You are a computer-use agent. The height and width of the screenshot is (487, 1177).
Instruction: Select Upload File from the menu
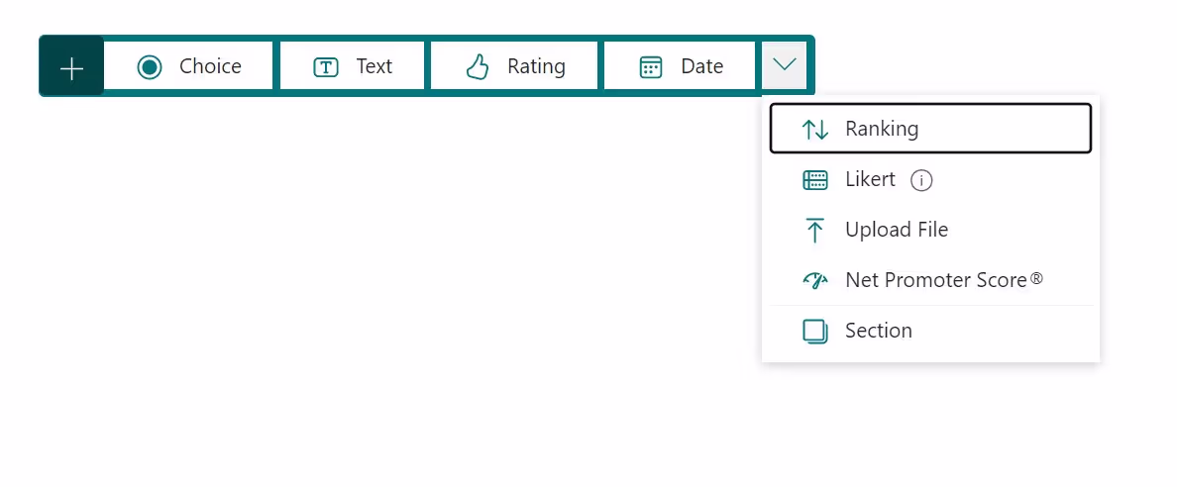tap(930, 230)
